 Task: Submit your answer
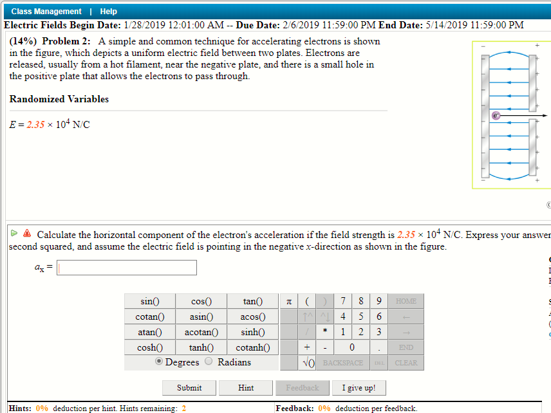(189, 387)
